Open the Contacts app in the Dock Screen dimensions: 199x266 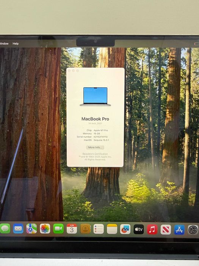pyautogui.click(x=85, y=229)
